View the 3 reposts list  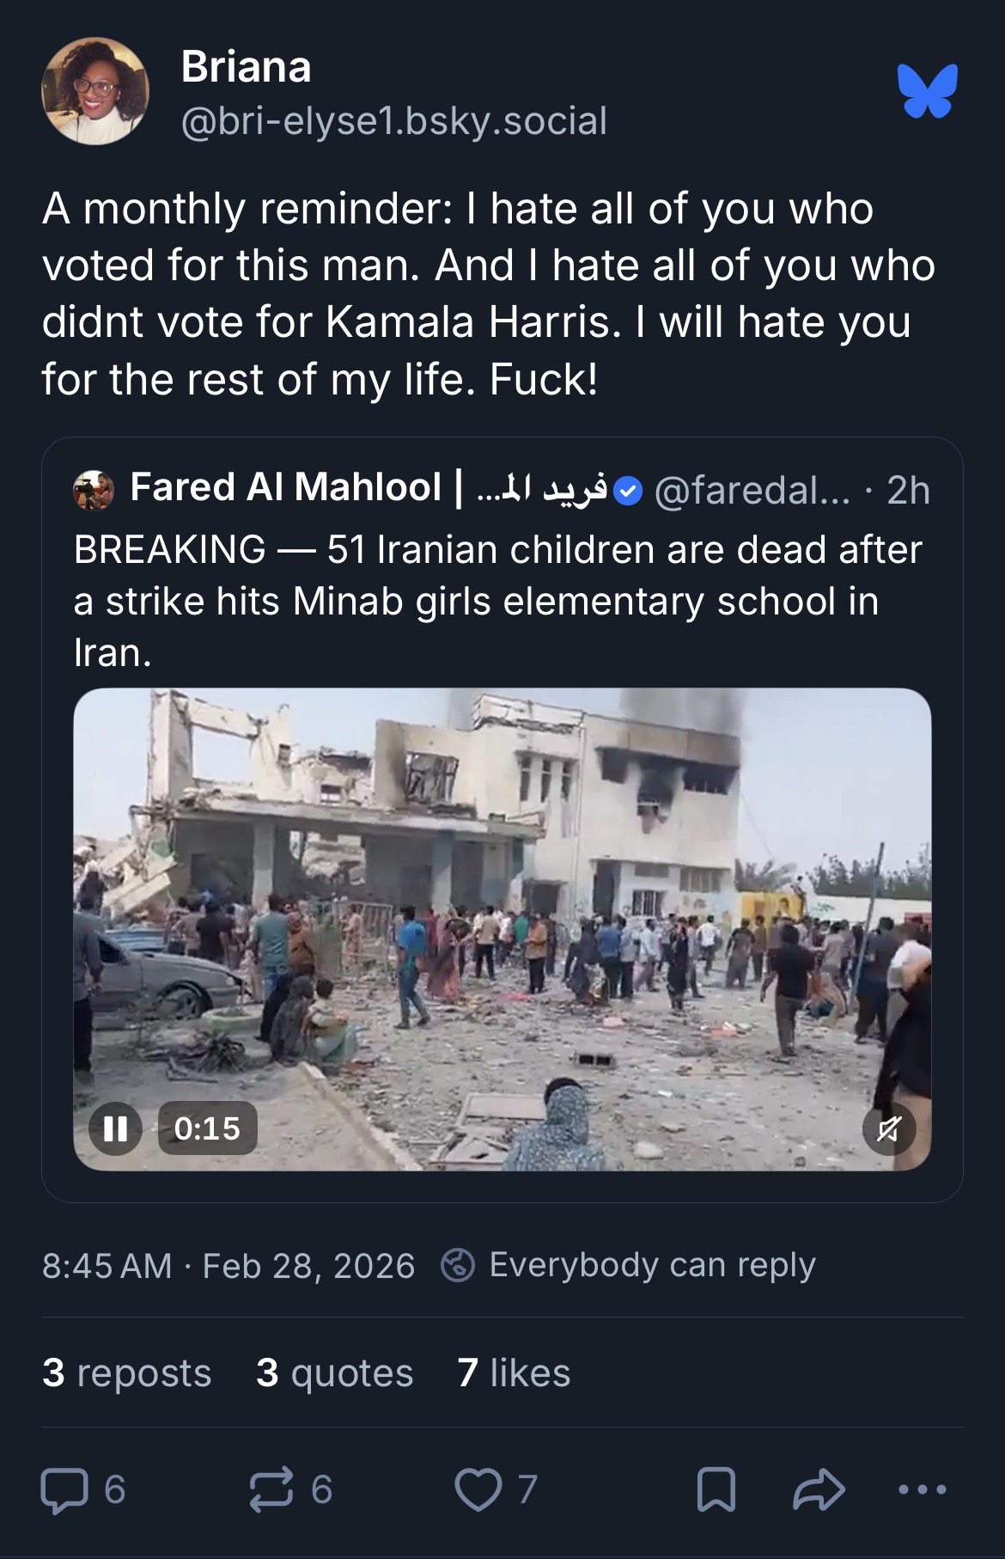pyautogui.click(x=126, y=1373)
